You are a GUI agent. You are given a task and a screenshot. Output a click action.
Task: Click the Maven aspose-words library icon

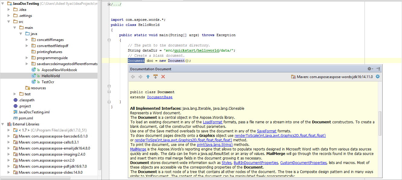click(x=293, y=77)
